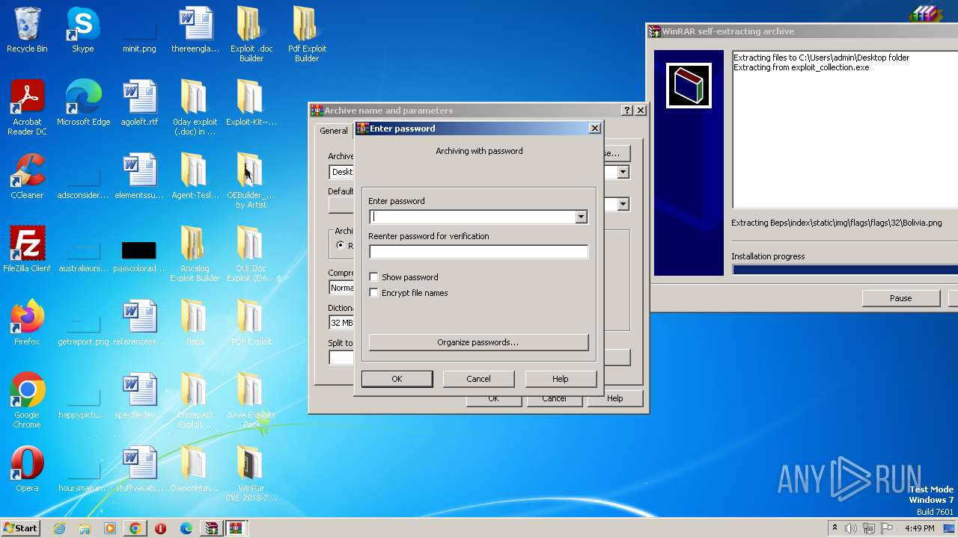The image size is (958, 538).
Task: Click the Organize passwords button
Action: pyautogui.click(x=478, y=342)
